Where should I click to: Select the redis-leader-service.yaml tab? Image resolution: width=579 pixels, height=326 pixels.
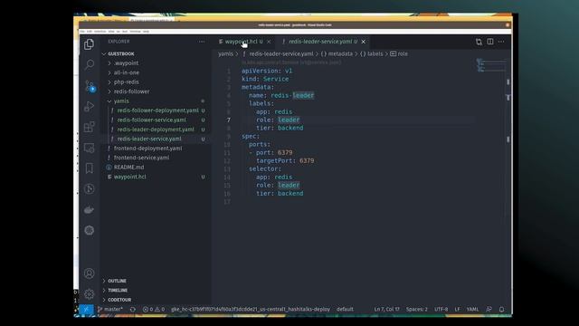pyautogui.click(x=323, y=42)
